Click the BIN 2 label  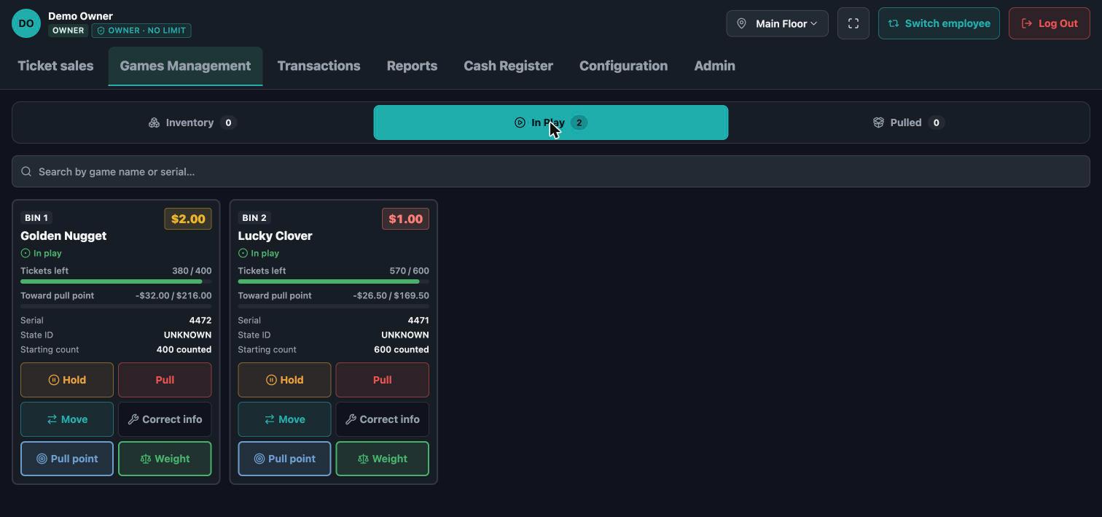254,218
